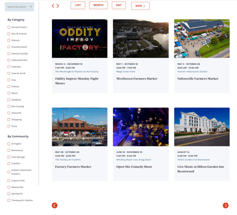Click the By Category heading
Image resolution: width=237 pixels, height=215 pixels.
(x=16, y=20)
